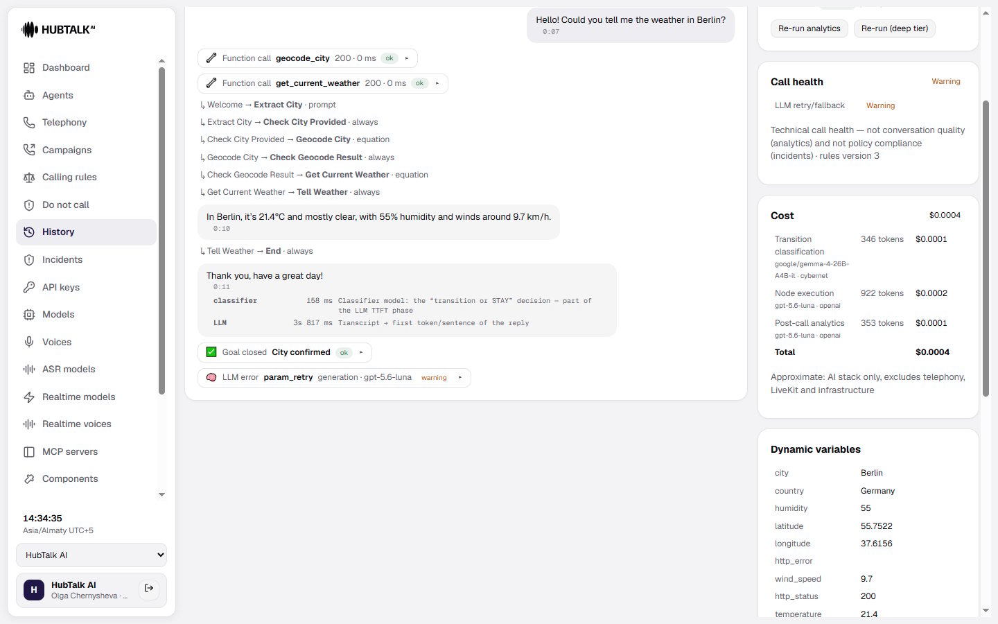Click the Node execution cost row
Screen dimensions: 998x624
[868, 299]
